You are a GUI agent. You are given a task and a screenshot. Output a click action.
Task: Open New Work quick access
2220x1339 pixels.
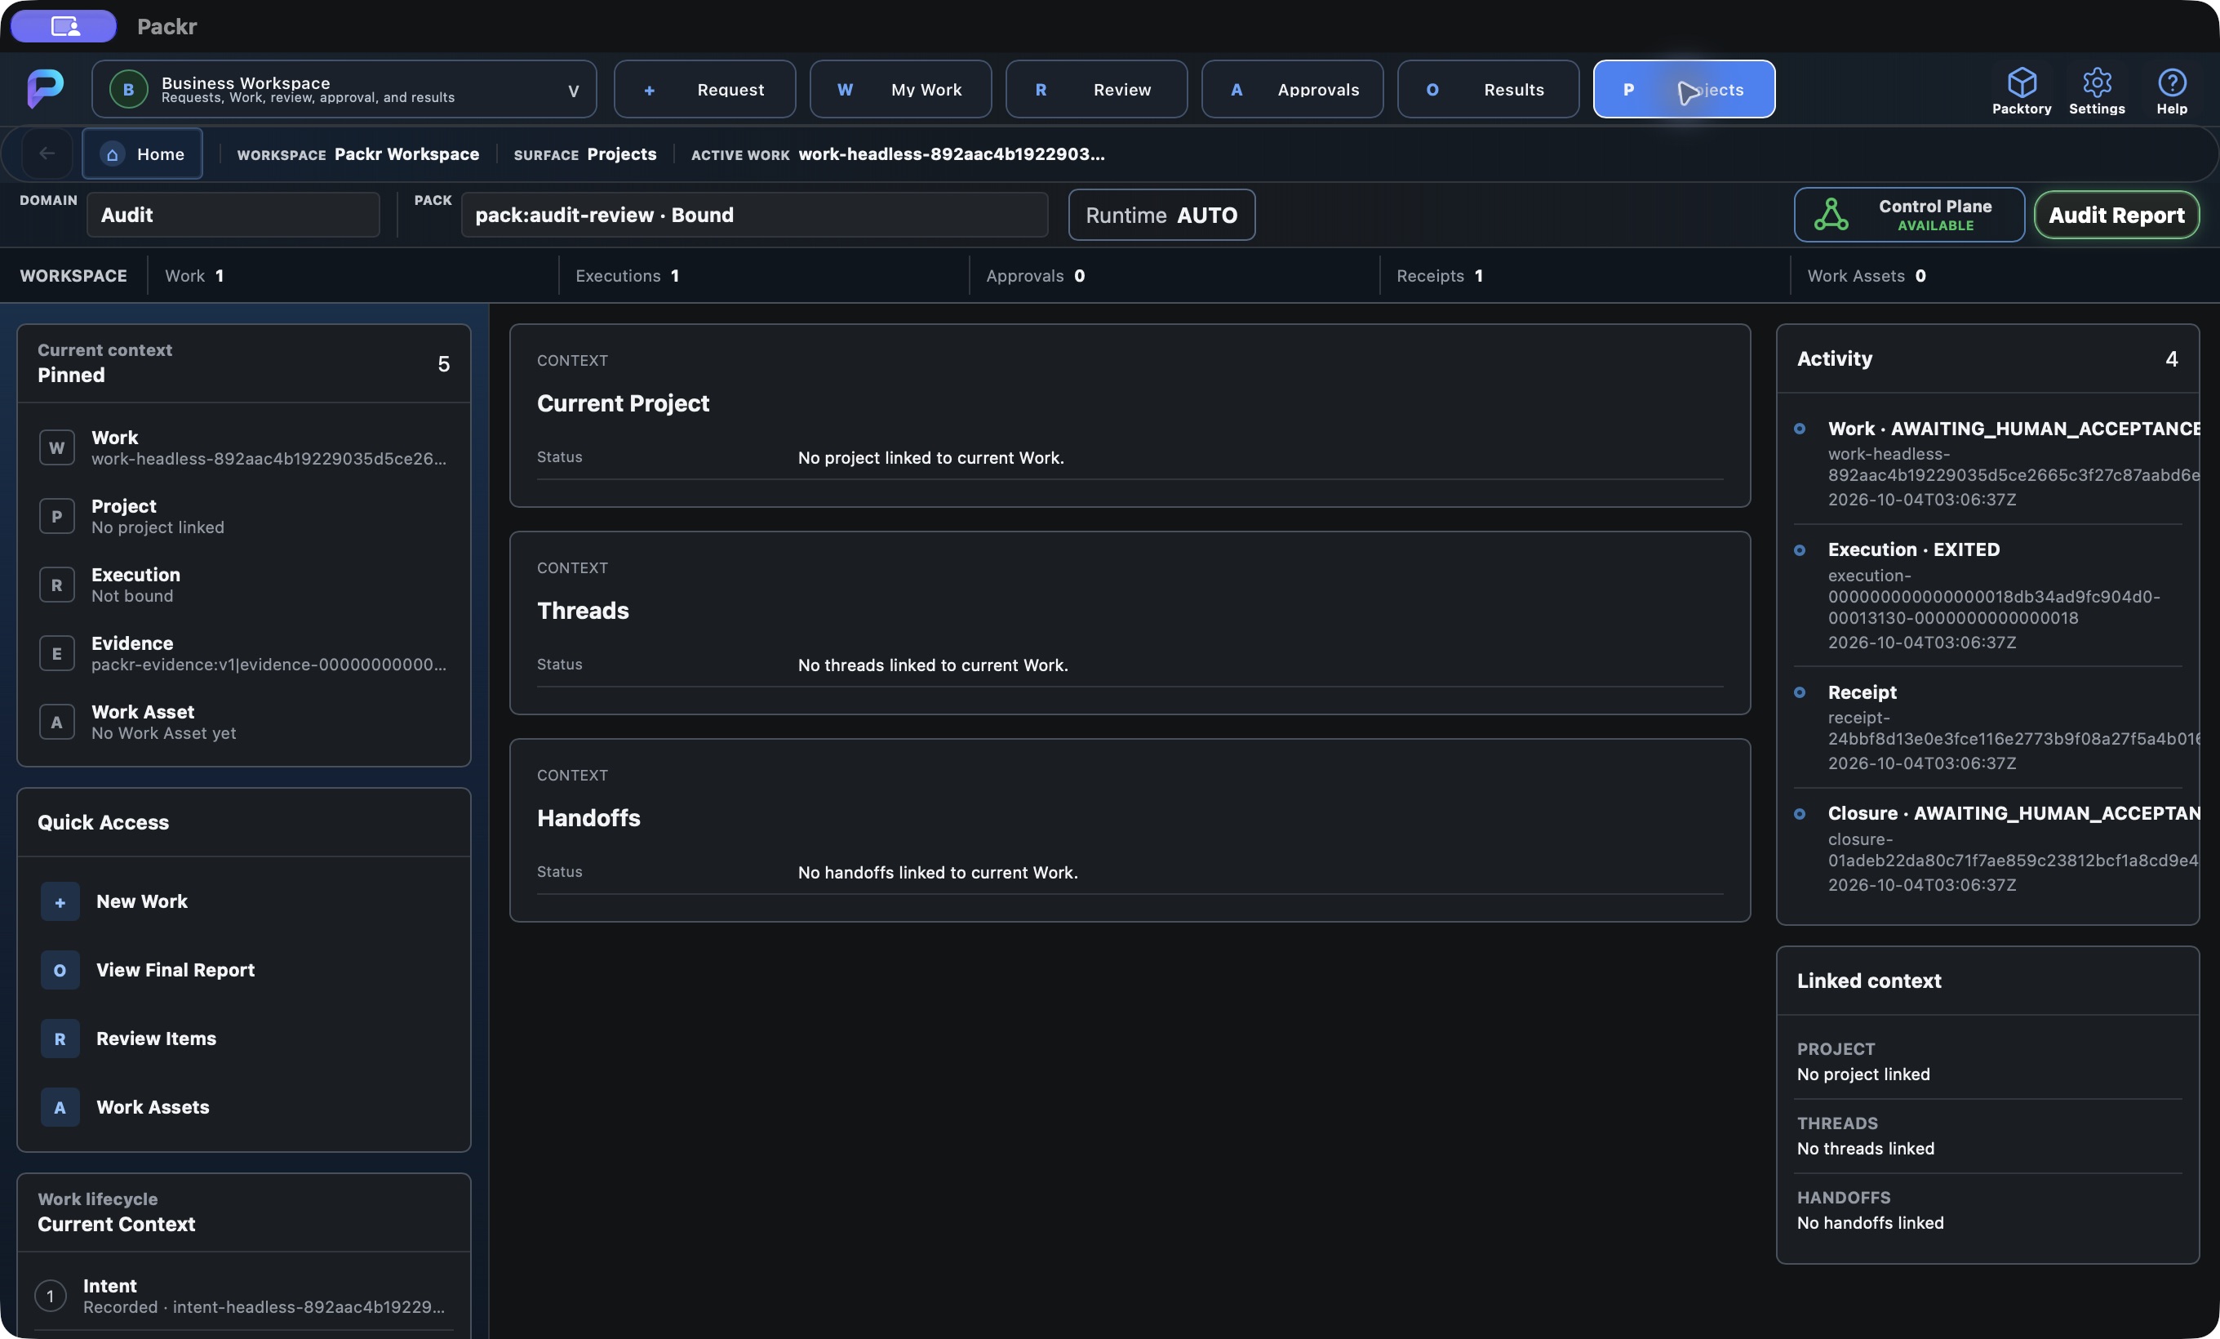click(x=243, y=902)
